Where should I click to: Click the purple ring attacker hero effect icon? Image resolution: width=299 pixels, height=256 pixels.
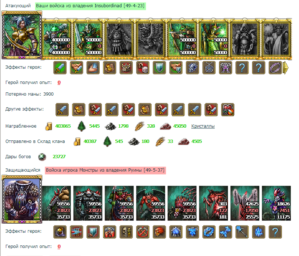coord(275,68)
